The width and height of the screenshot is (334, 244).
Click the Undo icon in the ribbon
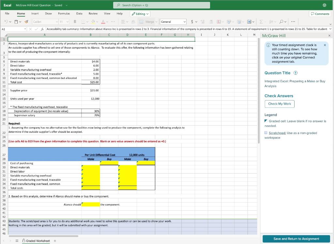click(x=6, y=22)
